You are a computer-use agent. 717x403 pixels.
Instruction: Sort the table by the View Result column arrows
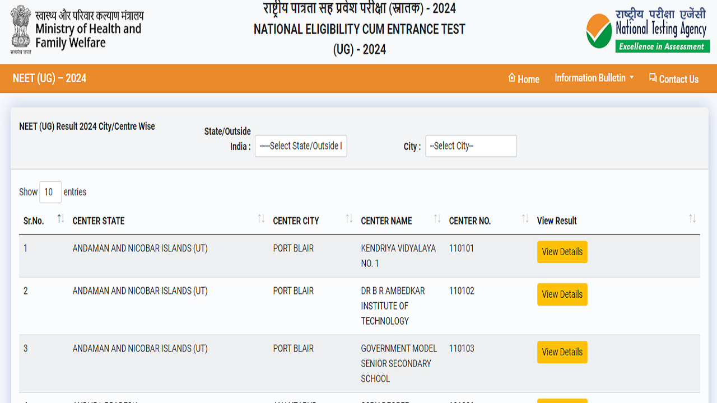(692, 219)
